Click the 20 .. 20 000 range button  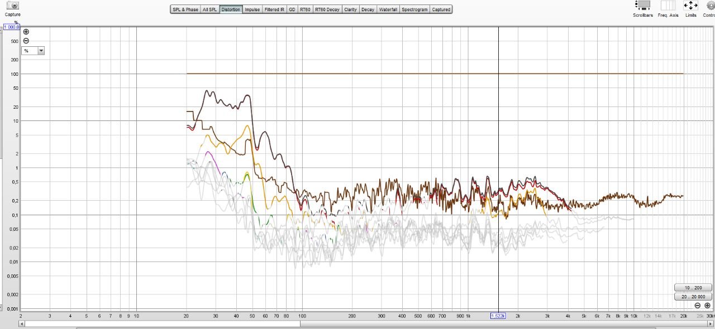693,297
